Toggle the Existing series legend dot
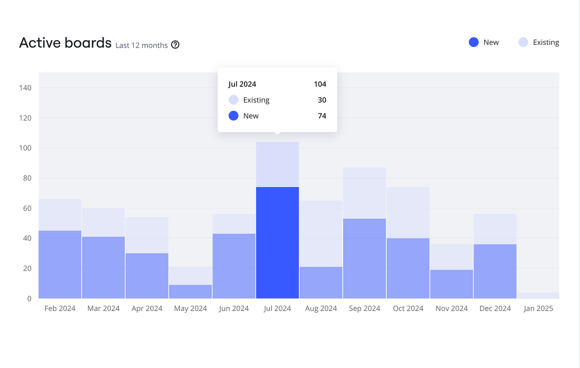The width and height of the screenshot is (580, 368). (523, 42)
